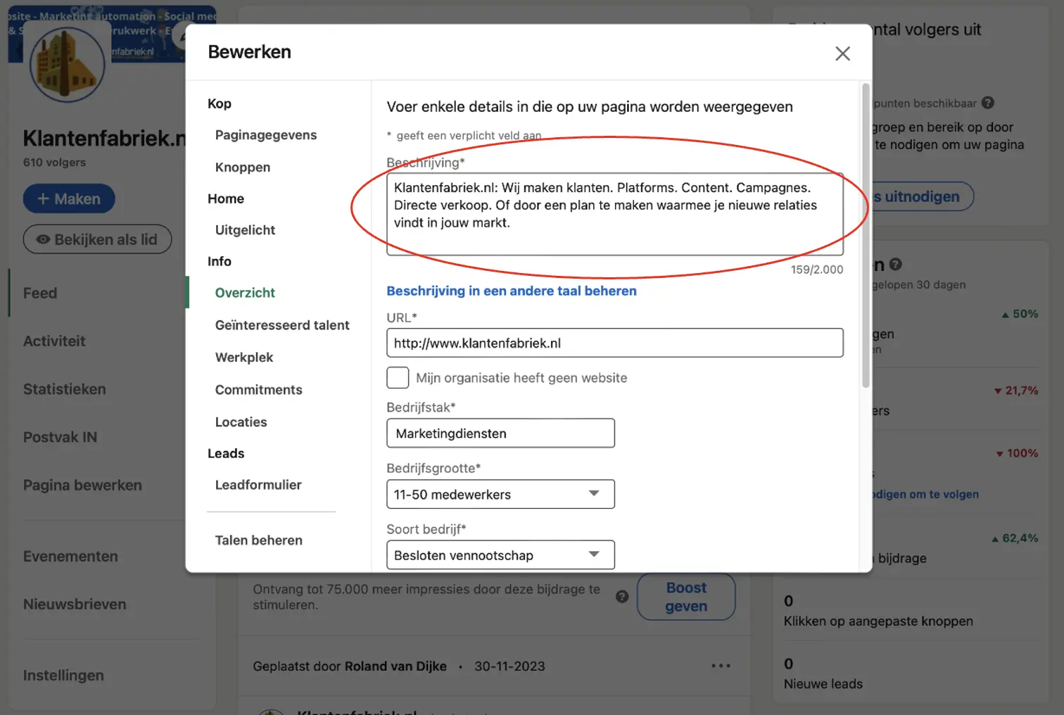Viewport: 1064px width, 715px height.
Task: Check Mijn organisatie heeft geen website
Action: point(398,378)
